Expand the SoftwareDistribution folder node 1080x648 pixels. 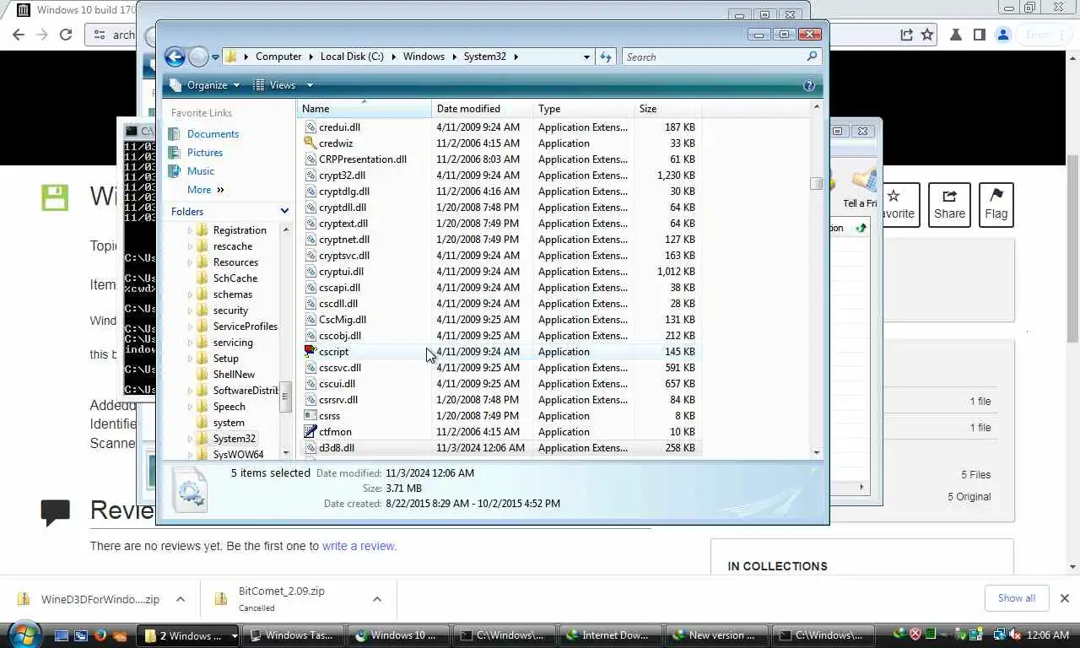pos(190,391)
